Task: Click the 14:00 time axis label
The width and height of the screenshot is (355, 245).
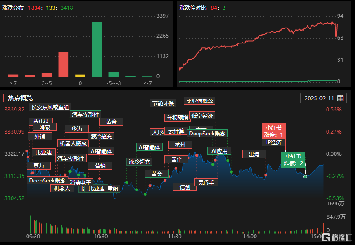Action: pyautogui.click(x=250, y=237)
